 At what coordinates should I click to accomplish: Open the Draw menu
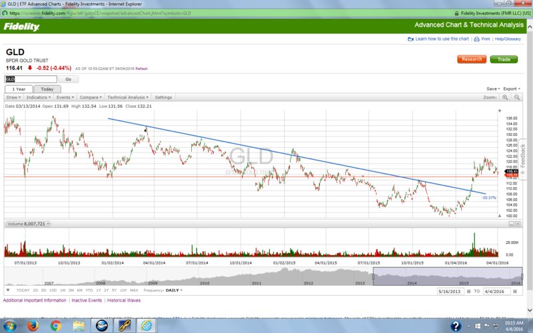coord(13,97)
